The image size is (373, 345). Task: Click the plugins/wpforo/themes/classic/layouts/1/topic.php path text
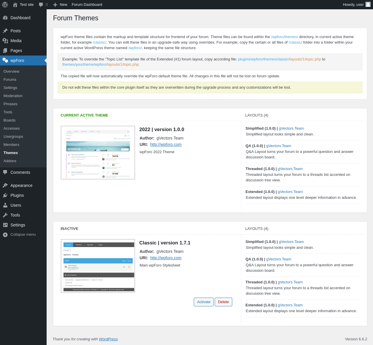279,59
